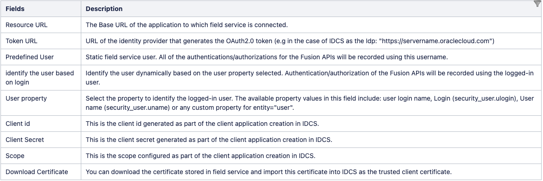Image resolution: width=543 pixels, height=181 pixels.
Task: Click the 'Predefined User' field cell
Action: point(41,57)
